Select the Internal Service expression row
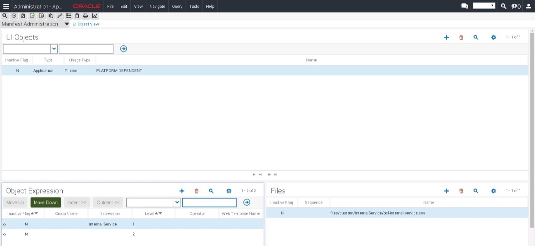The height and width of the screenshot is (246, 535). pyautogui.click(x=132, y=224)
